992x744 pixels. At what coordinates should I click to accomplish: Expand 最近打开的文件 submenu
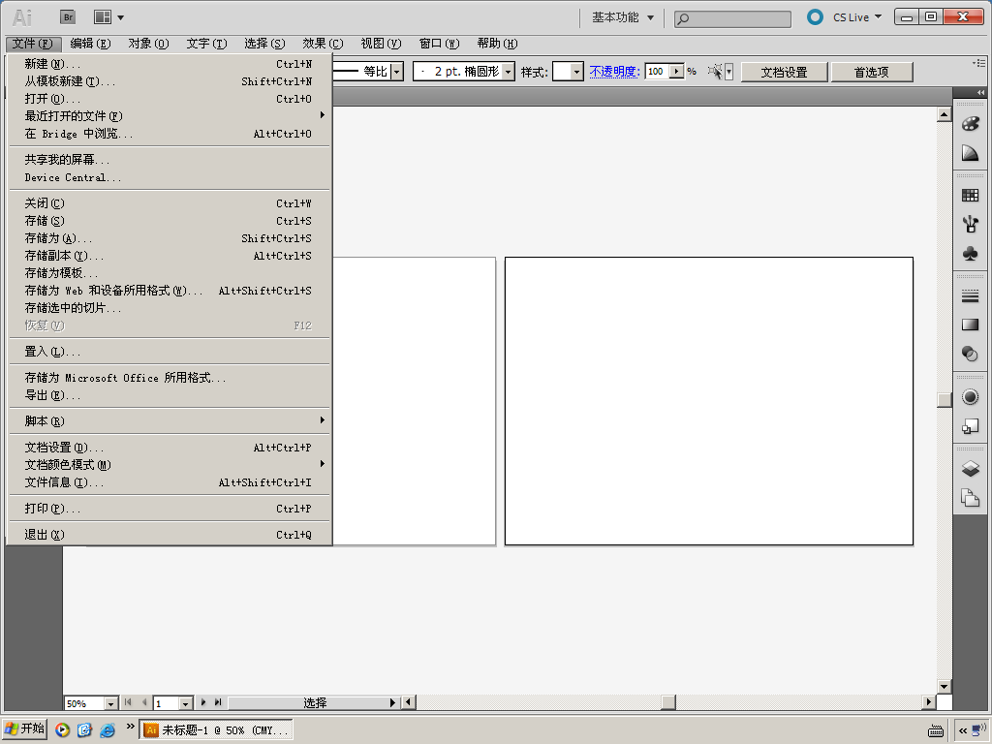coord(170,116)
